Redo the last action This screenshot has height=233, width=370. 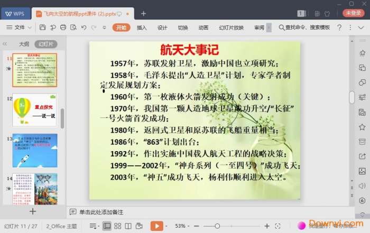94,27
